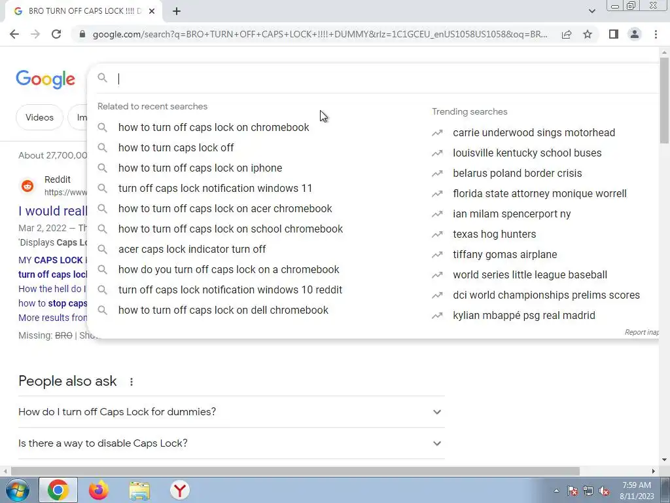The width and height of the screenshot is (670, 503).
Task: Launch Yandex browser from taskbar
Action: pos(180,490)
